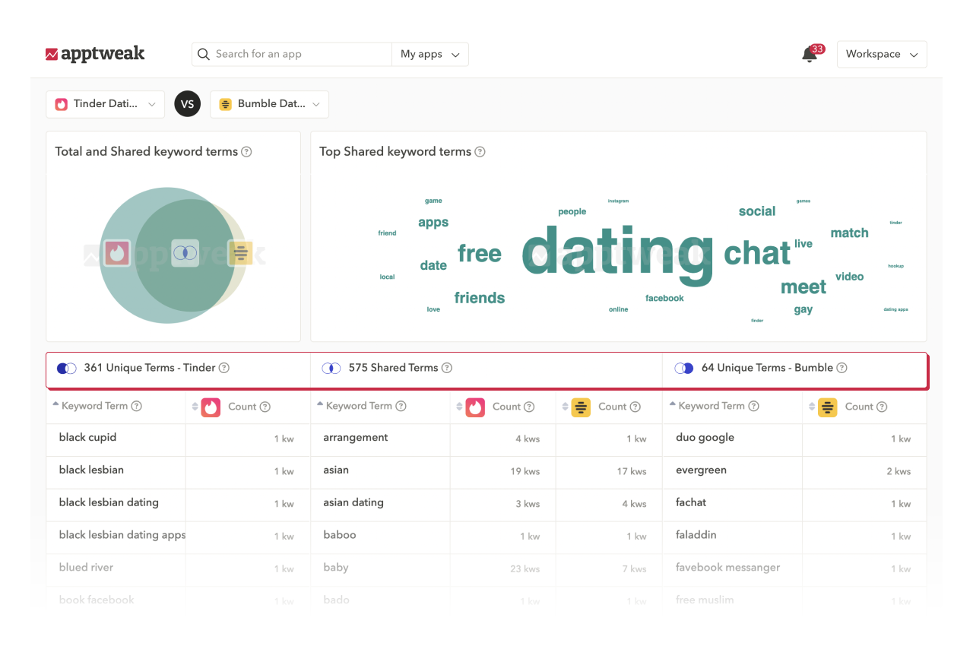This screenshot has width=973, height=649.
Task: Click the Tinder icon in the Venn diagram
Action: (117, 253)
